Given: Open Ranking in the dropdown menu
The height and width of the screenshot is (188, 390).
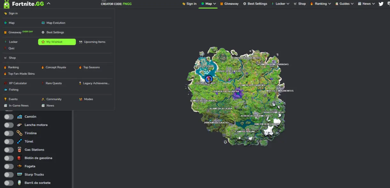Looking at the screenshot, I should point(11,67).
